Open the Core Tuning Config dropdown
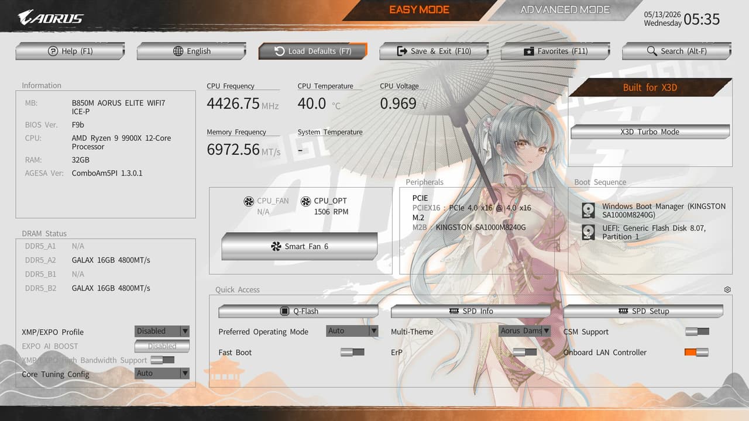Screen dimensions: 749x421 (x=162, y=373)
